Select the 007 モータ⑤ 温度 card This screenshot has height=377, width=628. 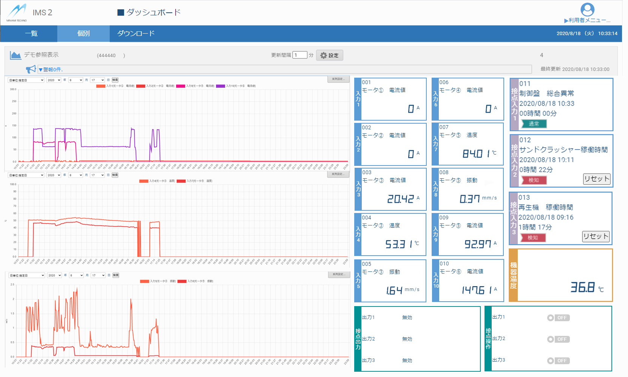coord(468,144)
